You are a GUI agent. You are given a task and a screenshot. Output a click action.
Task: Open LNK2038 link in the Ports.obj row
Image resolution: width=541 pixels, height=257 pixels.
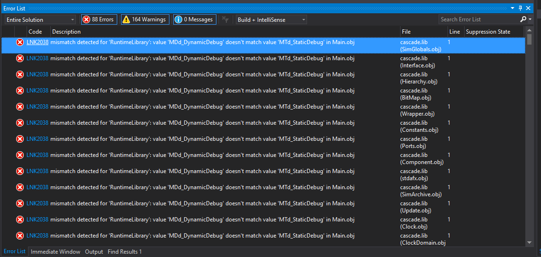(x=37, y=138)
